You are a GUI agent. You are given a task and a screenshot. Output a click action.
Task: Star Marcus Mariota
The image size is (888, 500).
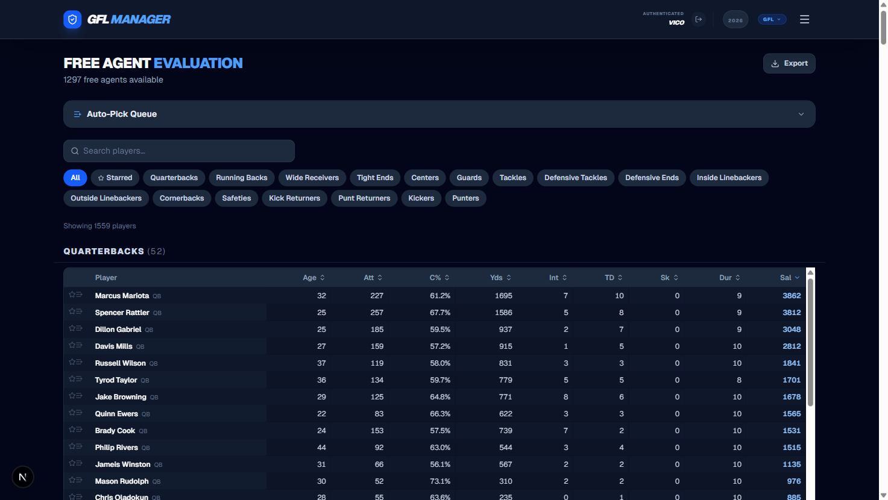(72, 295)
